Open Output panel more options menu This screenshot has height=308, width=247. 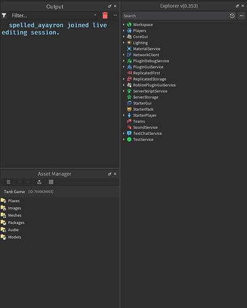coord(115,15)
